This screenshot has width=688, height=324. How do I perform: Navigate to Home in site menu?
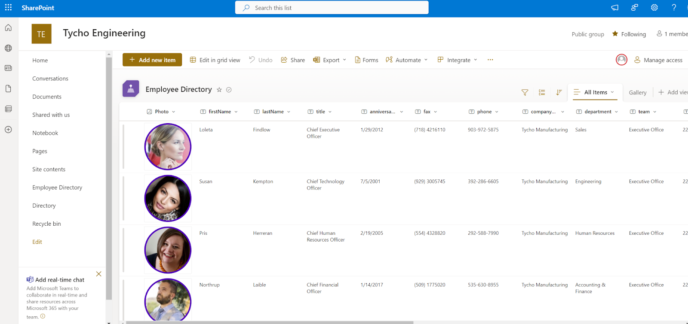pyautogui.click(x=40, y=61)
